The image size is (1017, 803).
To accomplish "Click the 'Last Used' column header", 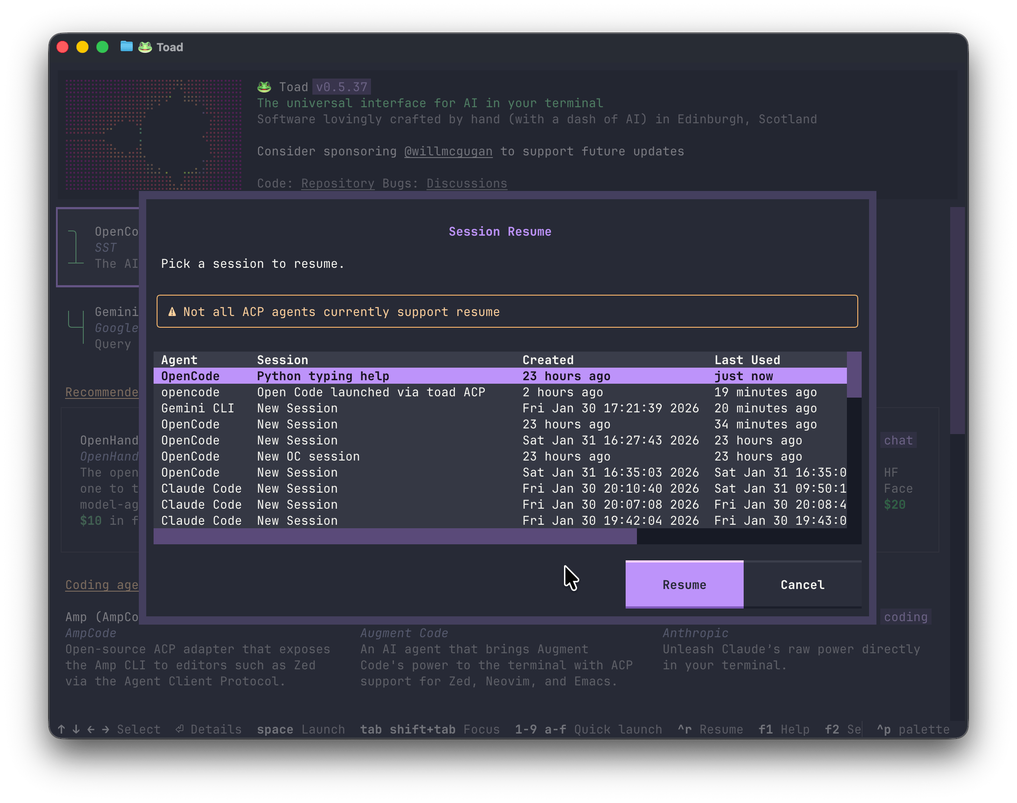I will click(747, 360).
